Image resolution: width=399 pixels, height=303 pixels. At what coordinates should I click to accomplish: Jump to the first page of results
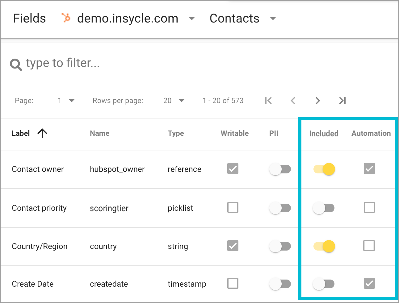[x=268, y=100]
